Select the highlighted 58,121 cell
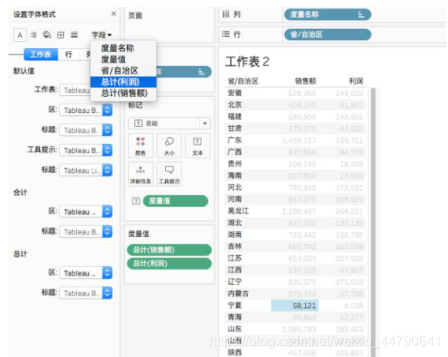Screen dimensions: 448x357 (295, 306)
